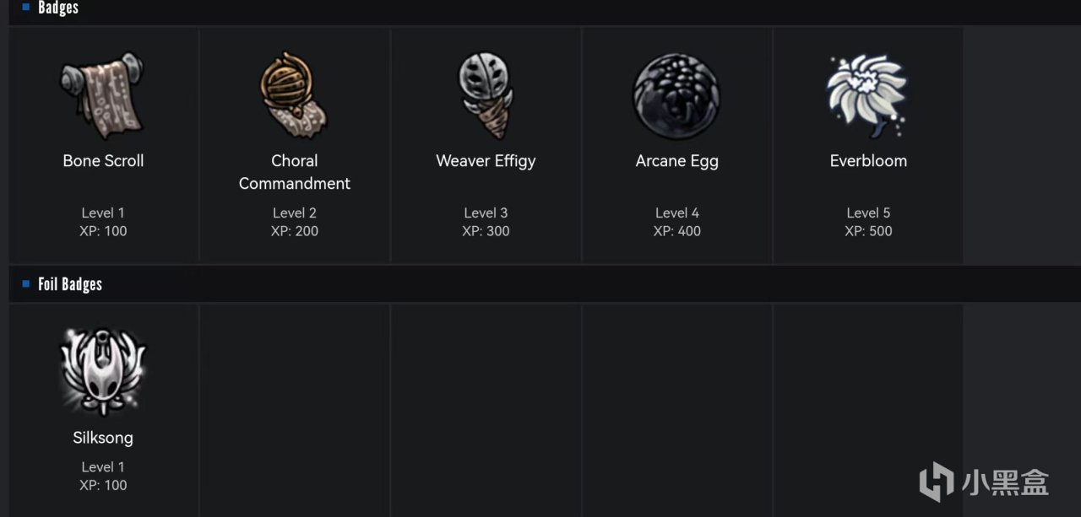This screenshot has height=517, width=1081.
Task: Open the Everbloom badge name
Action: tap(868, 161)
